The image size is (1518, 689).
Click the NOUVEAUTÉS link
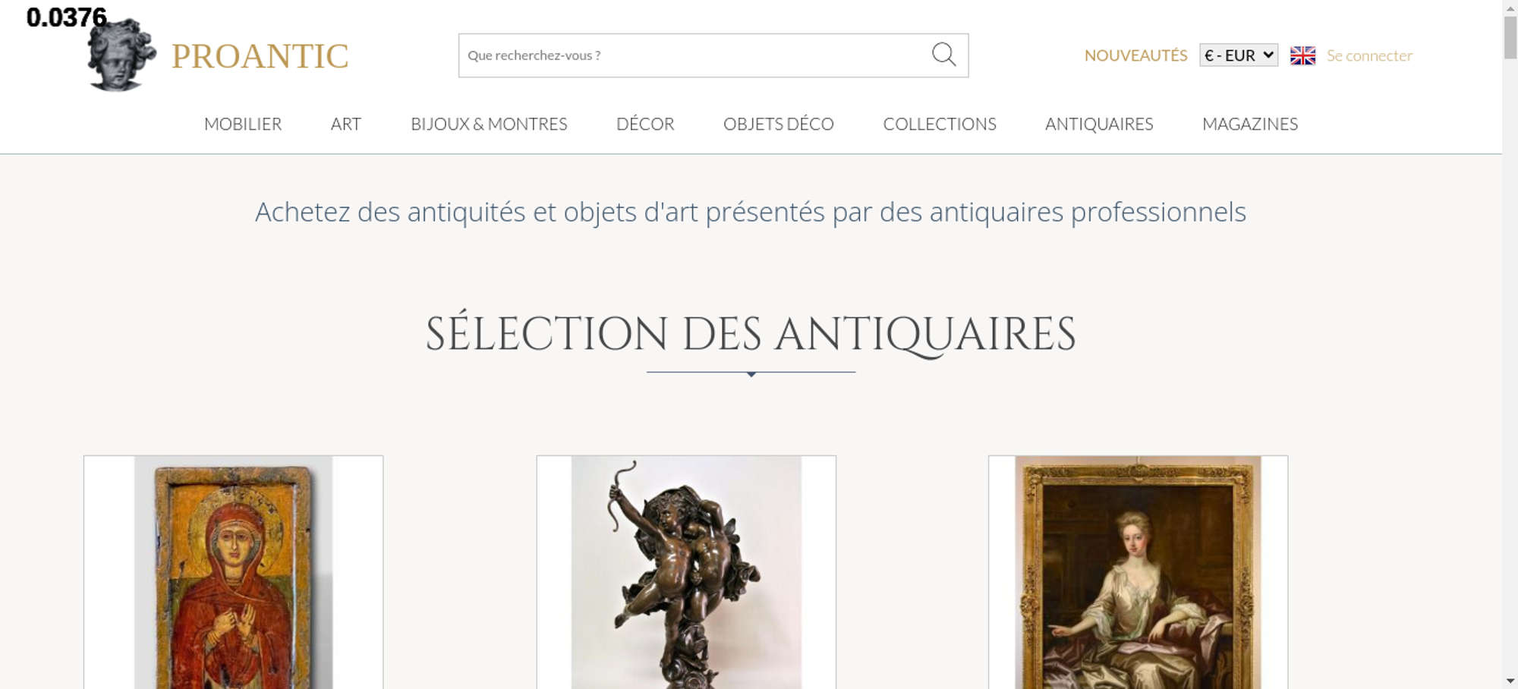(1135, 55)
